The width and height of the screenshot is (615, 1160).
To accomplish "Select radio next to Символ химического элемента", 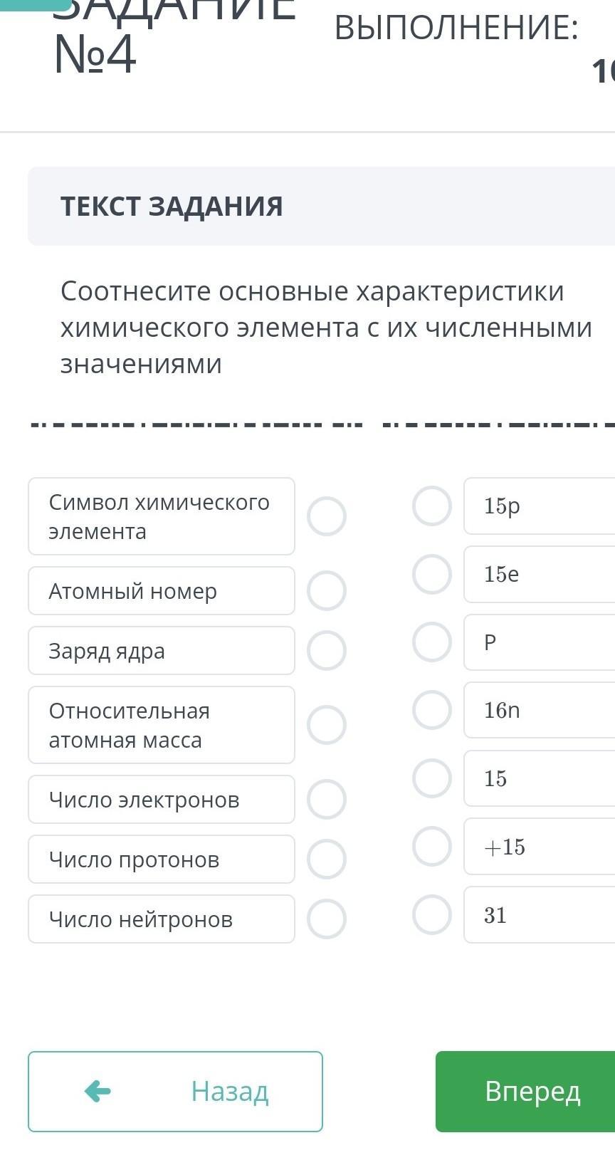I will (327, 516).
